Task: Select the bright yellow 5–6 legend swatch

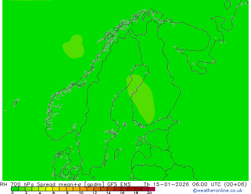Action: (x=49, y=189)
